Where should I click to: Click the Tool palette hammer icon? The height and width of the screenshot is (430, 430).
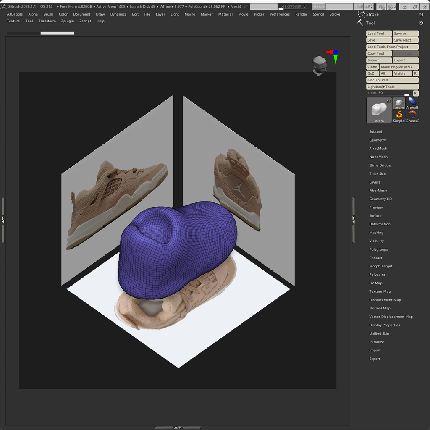(x=360, y=23)
